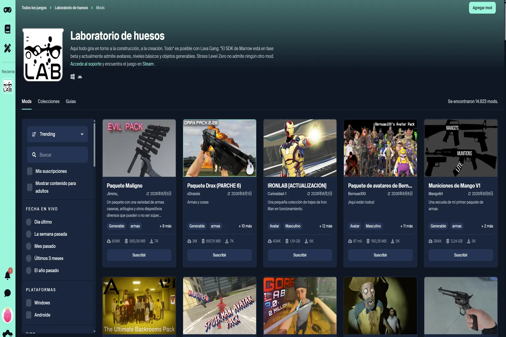Click update date icon on Municiones de Mango
This screenshot has height=337, width=506.
(x=469, y=194)
